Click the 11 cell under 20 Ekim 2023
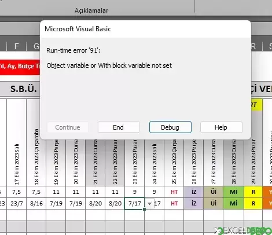The image size is (272, 235). [x=76, y=192]
